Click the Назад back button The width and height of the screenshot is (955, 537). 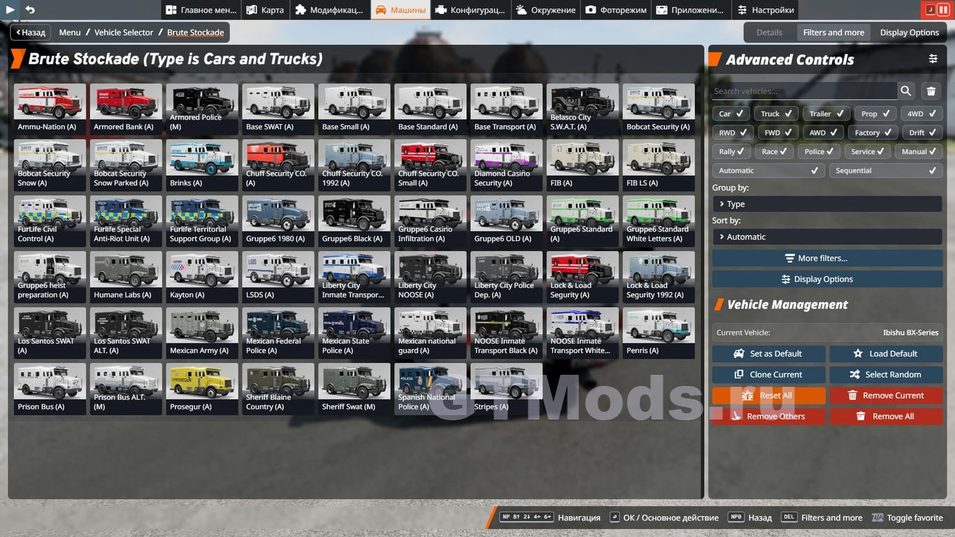[30, 32]
